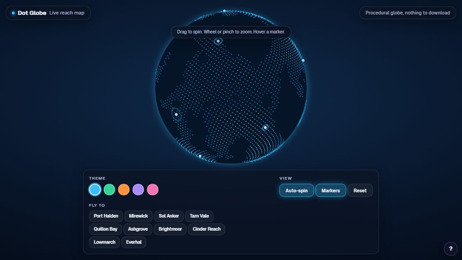Choose the purple theme swatch

pyautogui.click(x=138, y=190)
